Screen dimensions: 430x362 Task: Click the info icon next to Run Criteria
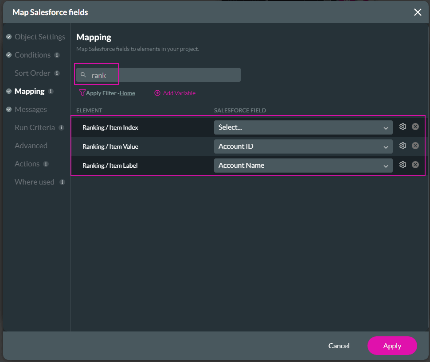[x=61, y=128]
